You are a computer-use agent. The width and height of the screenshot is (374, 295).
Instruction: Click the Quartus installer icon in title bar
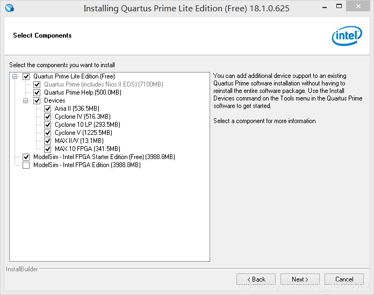[x=10, y=8]
